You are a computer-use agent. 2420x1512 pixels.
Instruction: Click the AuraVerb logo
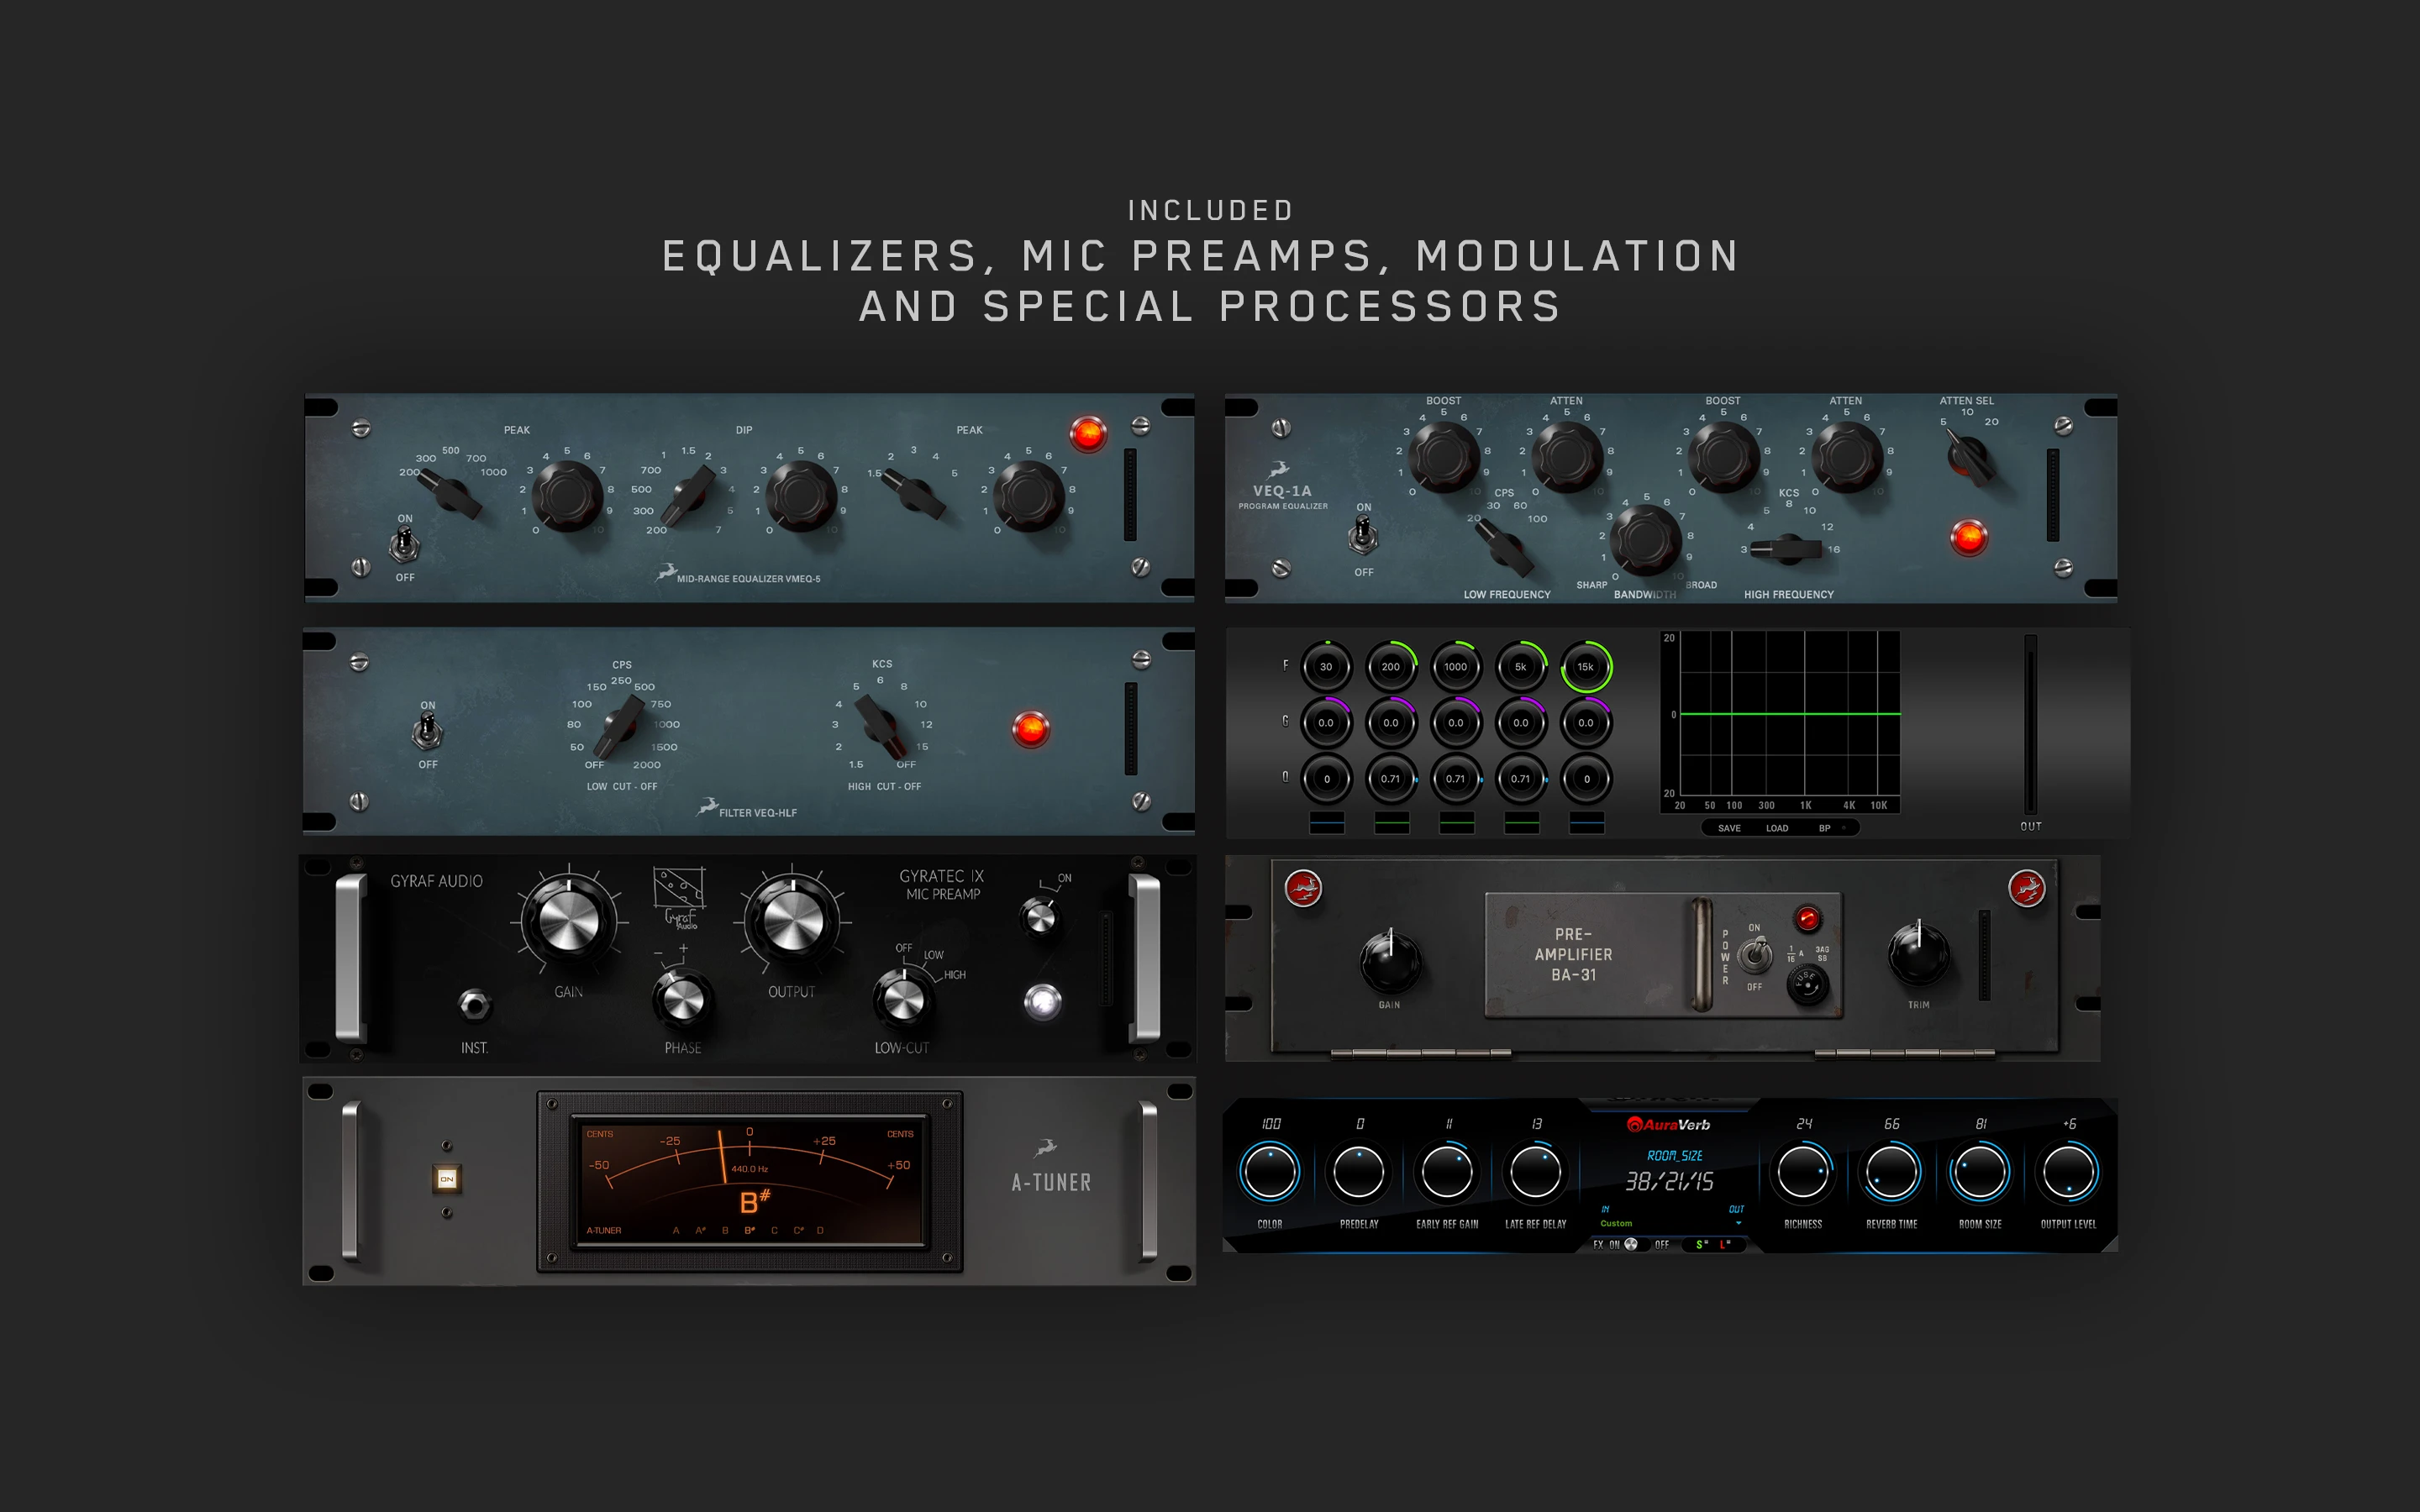coord(1668,1124)
